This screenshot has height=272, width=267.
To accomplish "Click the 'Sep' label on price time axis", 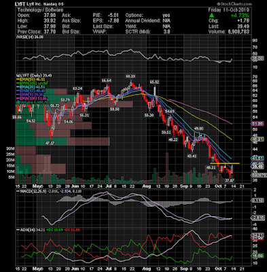I will click(x=184, y=186).
